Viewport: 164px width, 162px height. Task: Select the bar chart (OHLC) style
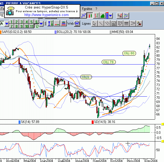coord(96,16)
